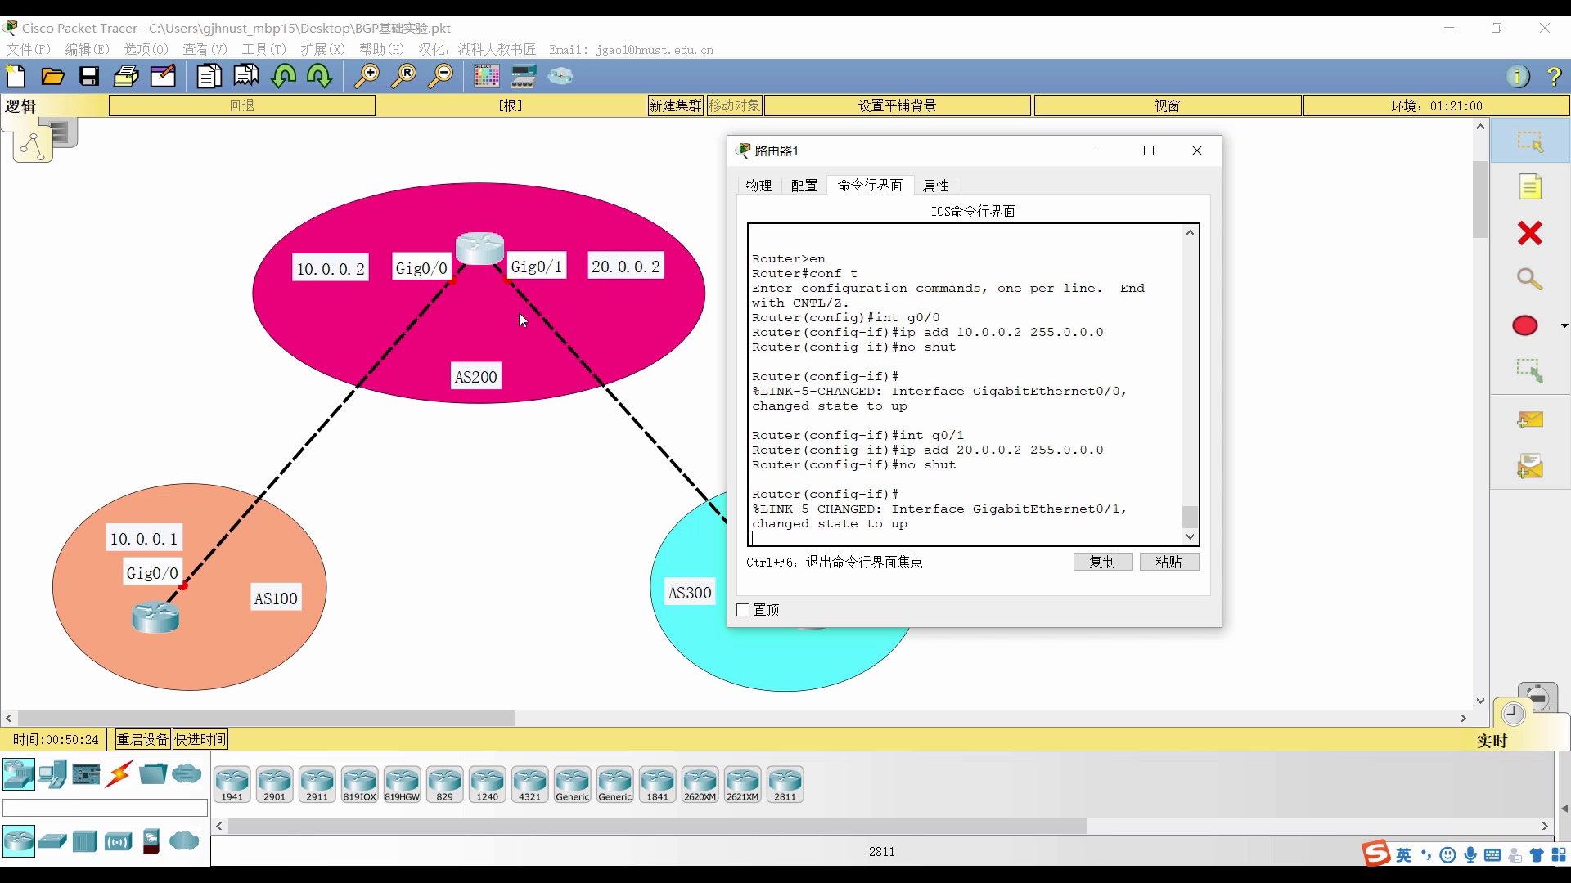Click the Zoom In toolbar icon
Screen dimensions: 1571x883
click(x=367, y=75)
